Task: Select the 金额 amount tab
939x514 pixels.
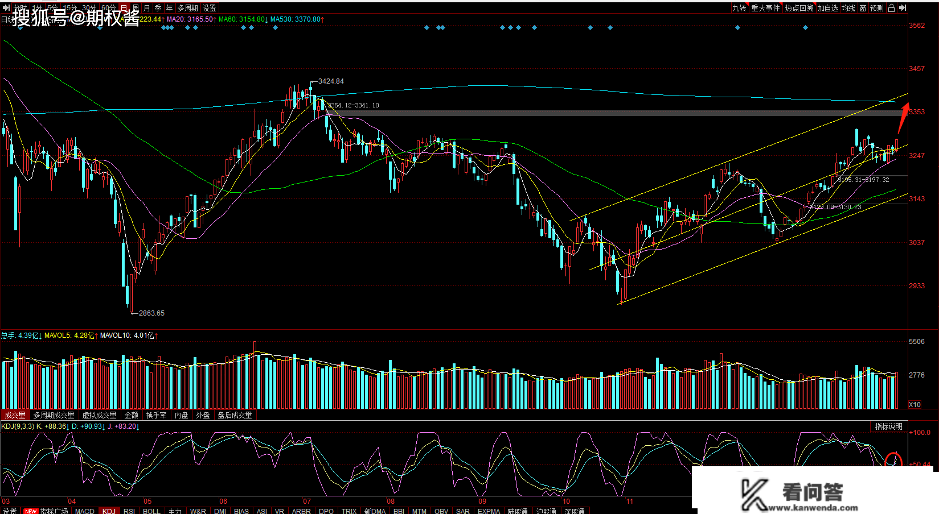Action: click(132, 415)
